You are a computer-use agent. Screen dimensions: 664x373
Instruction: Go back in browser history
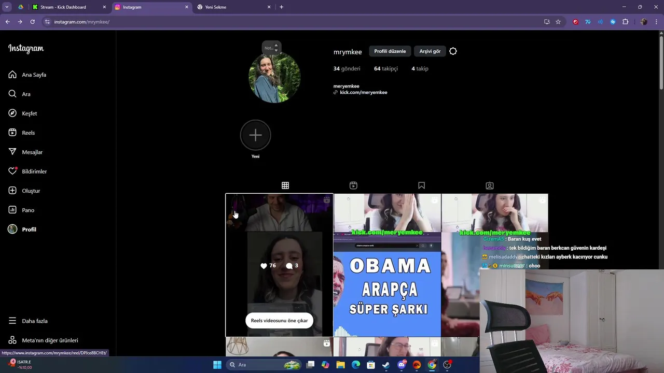click(x=7, y=22)
